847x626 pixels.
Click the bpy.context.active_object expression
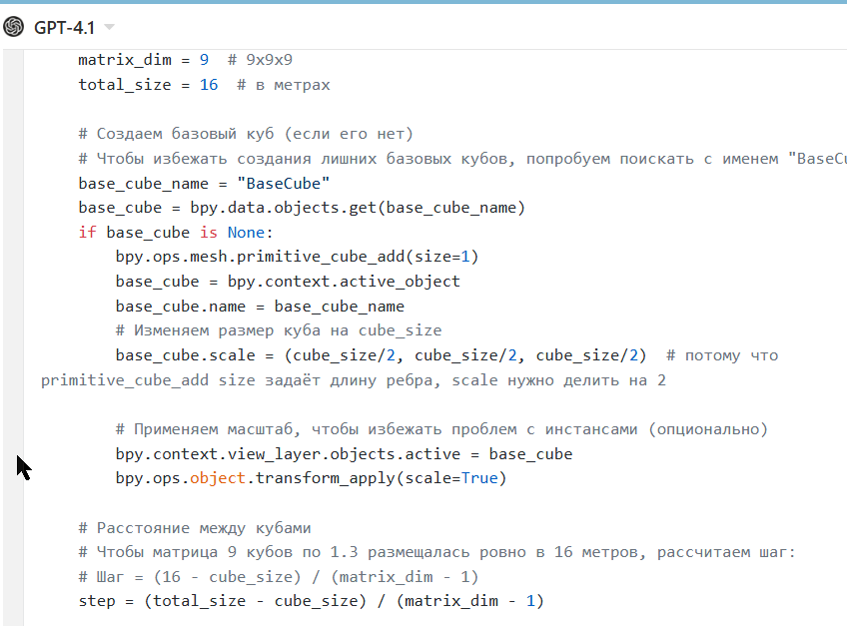344,282
